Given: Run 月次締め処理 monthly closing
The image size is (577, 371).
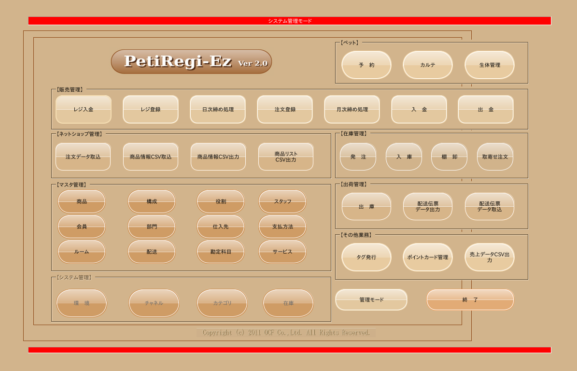Looking at the screenshot, I should click(x=352, y=109).
